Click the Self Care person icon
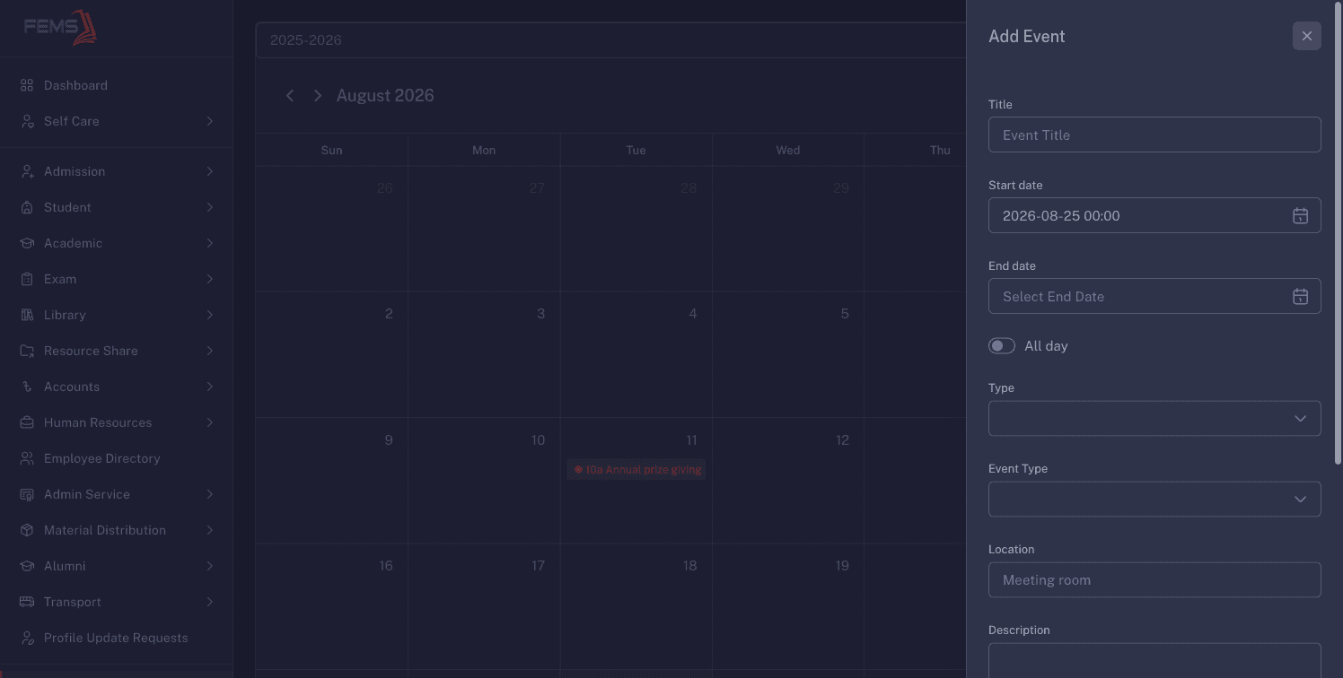 tap(27, 121)
